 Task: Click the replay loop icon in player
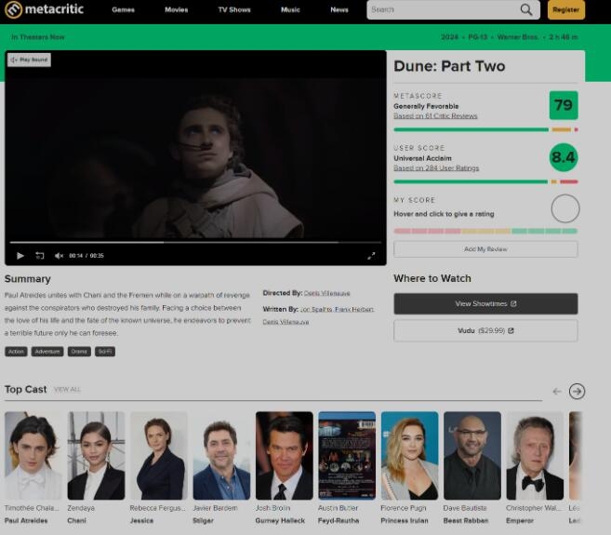[40, 256]
